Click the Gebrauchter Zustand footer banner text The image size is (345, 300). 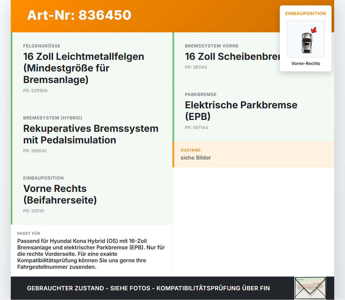tap(148, 288)
